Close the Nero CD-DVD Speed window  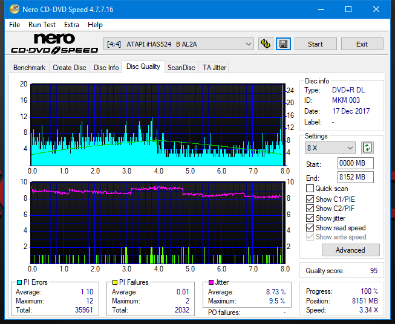tap(376, 9)
